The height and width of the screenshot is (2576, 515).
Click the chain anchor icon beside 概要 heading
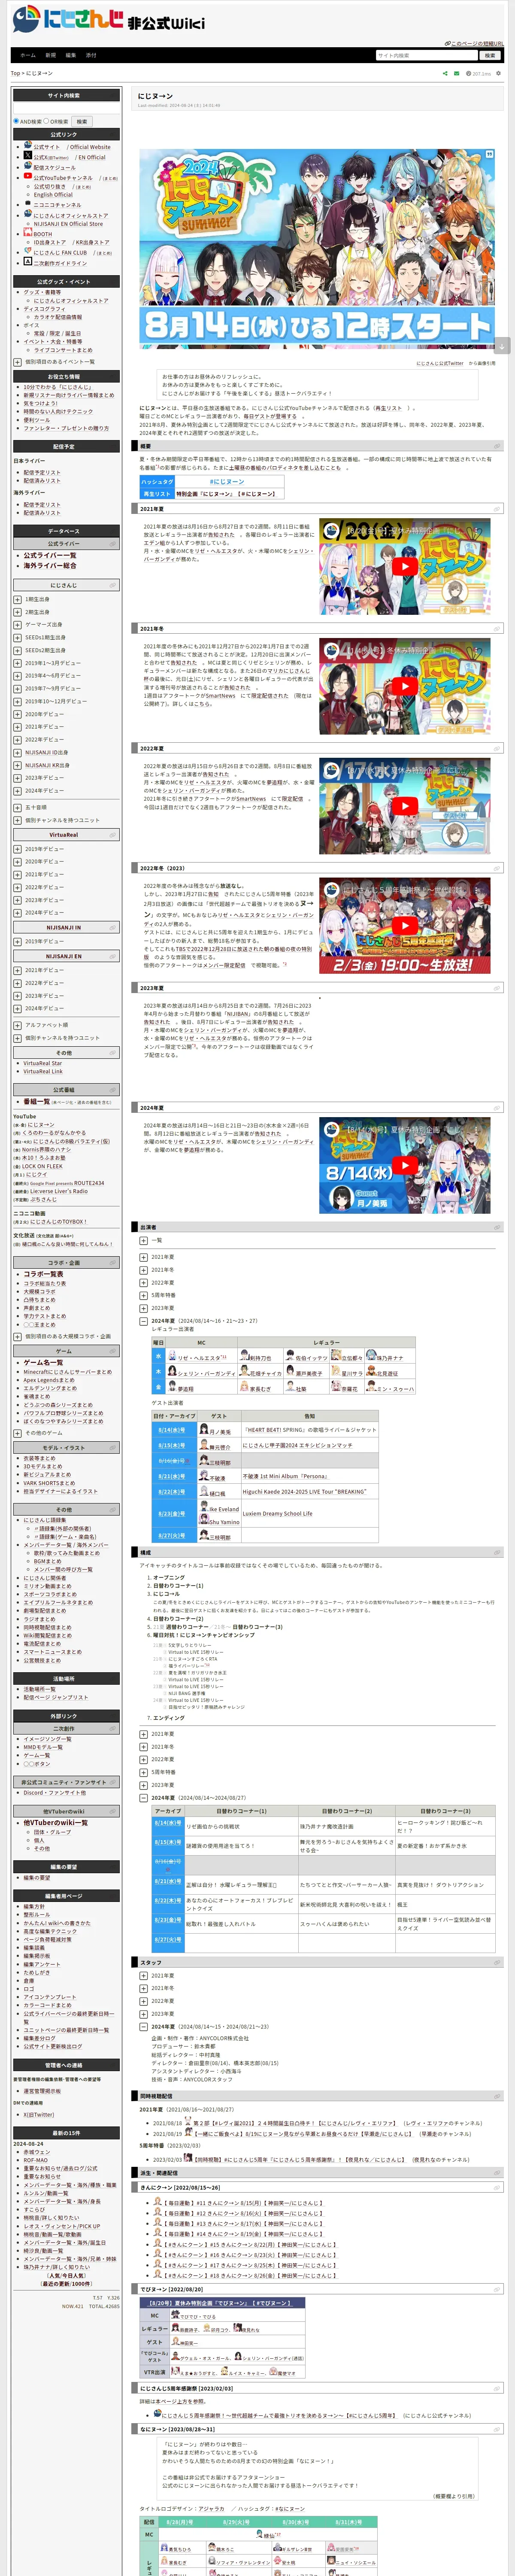[496, 447]
